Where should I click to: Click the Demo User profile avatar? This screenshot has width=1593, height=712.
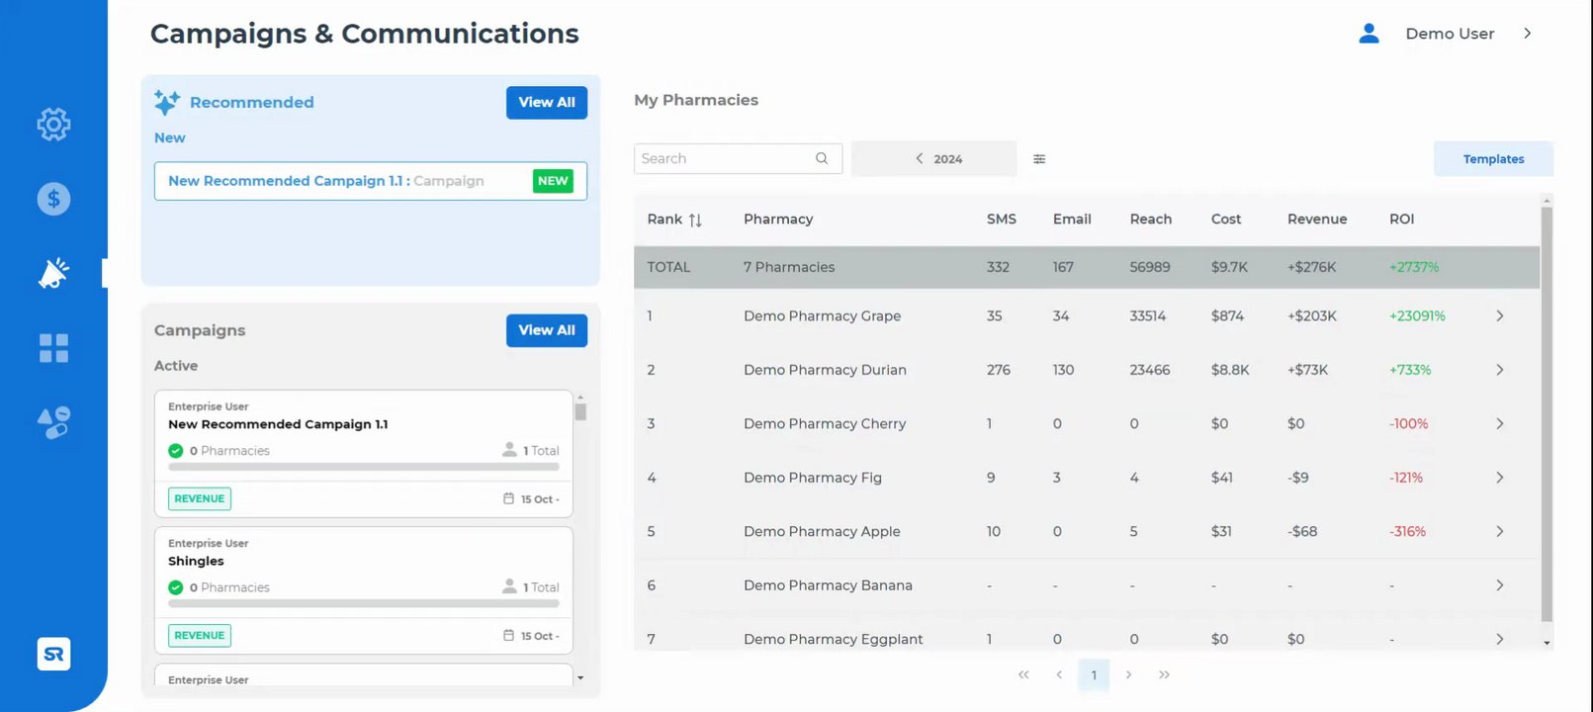1369,34
